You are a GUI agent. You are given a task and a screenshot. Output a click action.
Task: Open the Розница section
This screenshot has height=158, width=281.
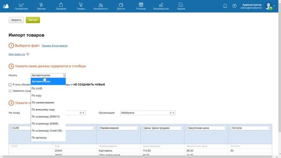(141, 6)
